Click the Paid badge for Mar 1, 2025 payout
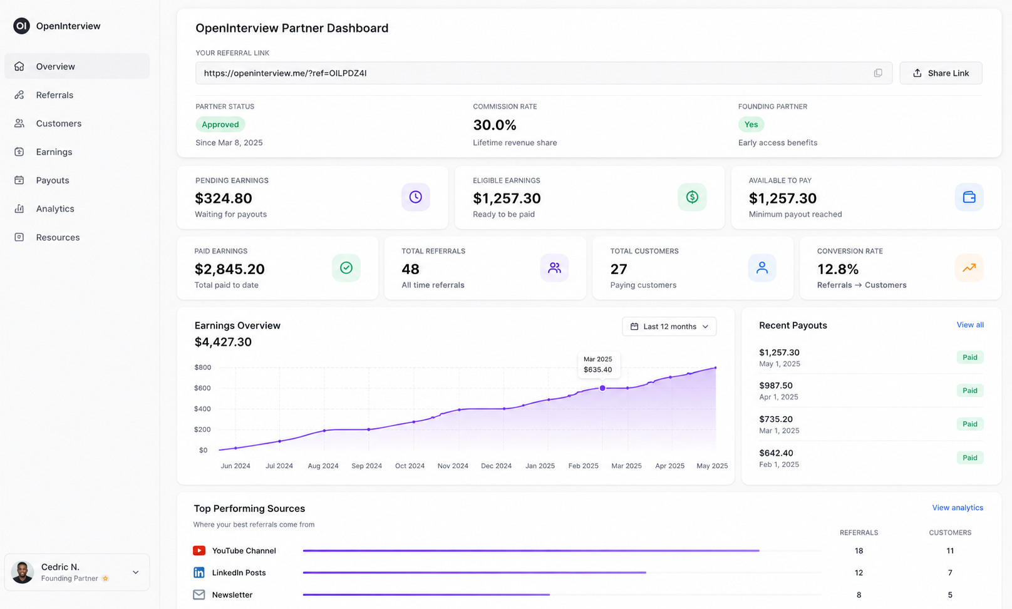Viewport: 1012px width, 609px height. pos(970,424)
